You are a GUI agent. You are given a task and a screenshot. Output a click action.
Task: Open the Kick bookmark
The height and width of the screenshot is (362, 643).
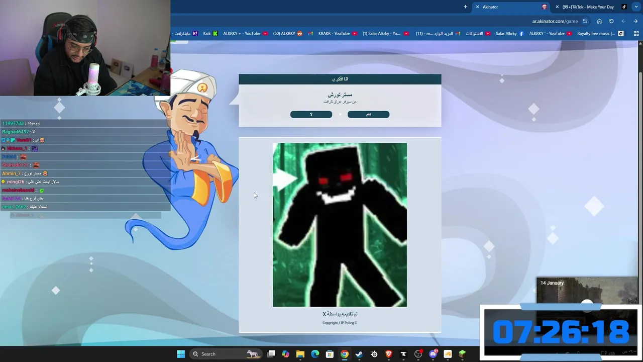(210, 34)
